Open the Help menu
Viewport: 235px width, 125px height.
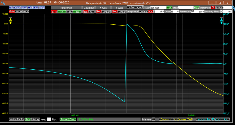click(x=42, y=7)
